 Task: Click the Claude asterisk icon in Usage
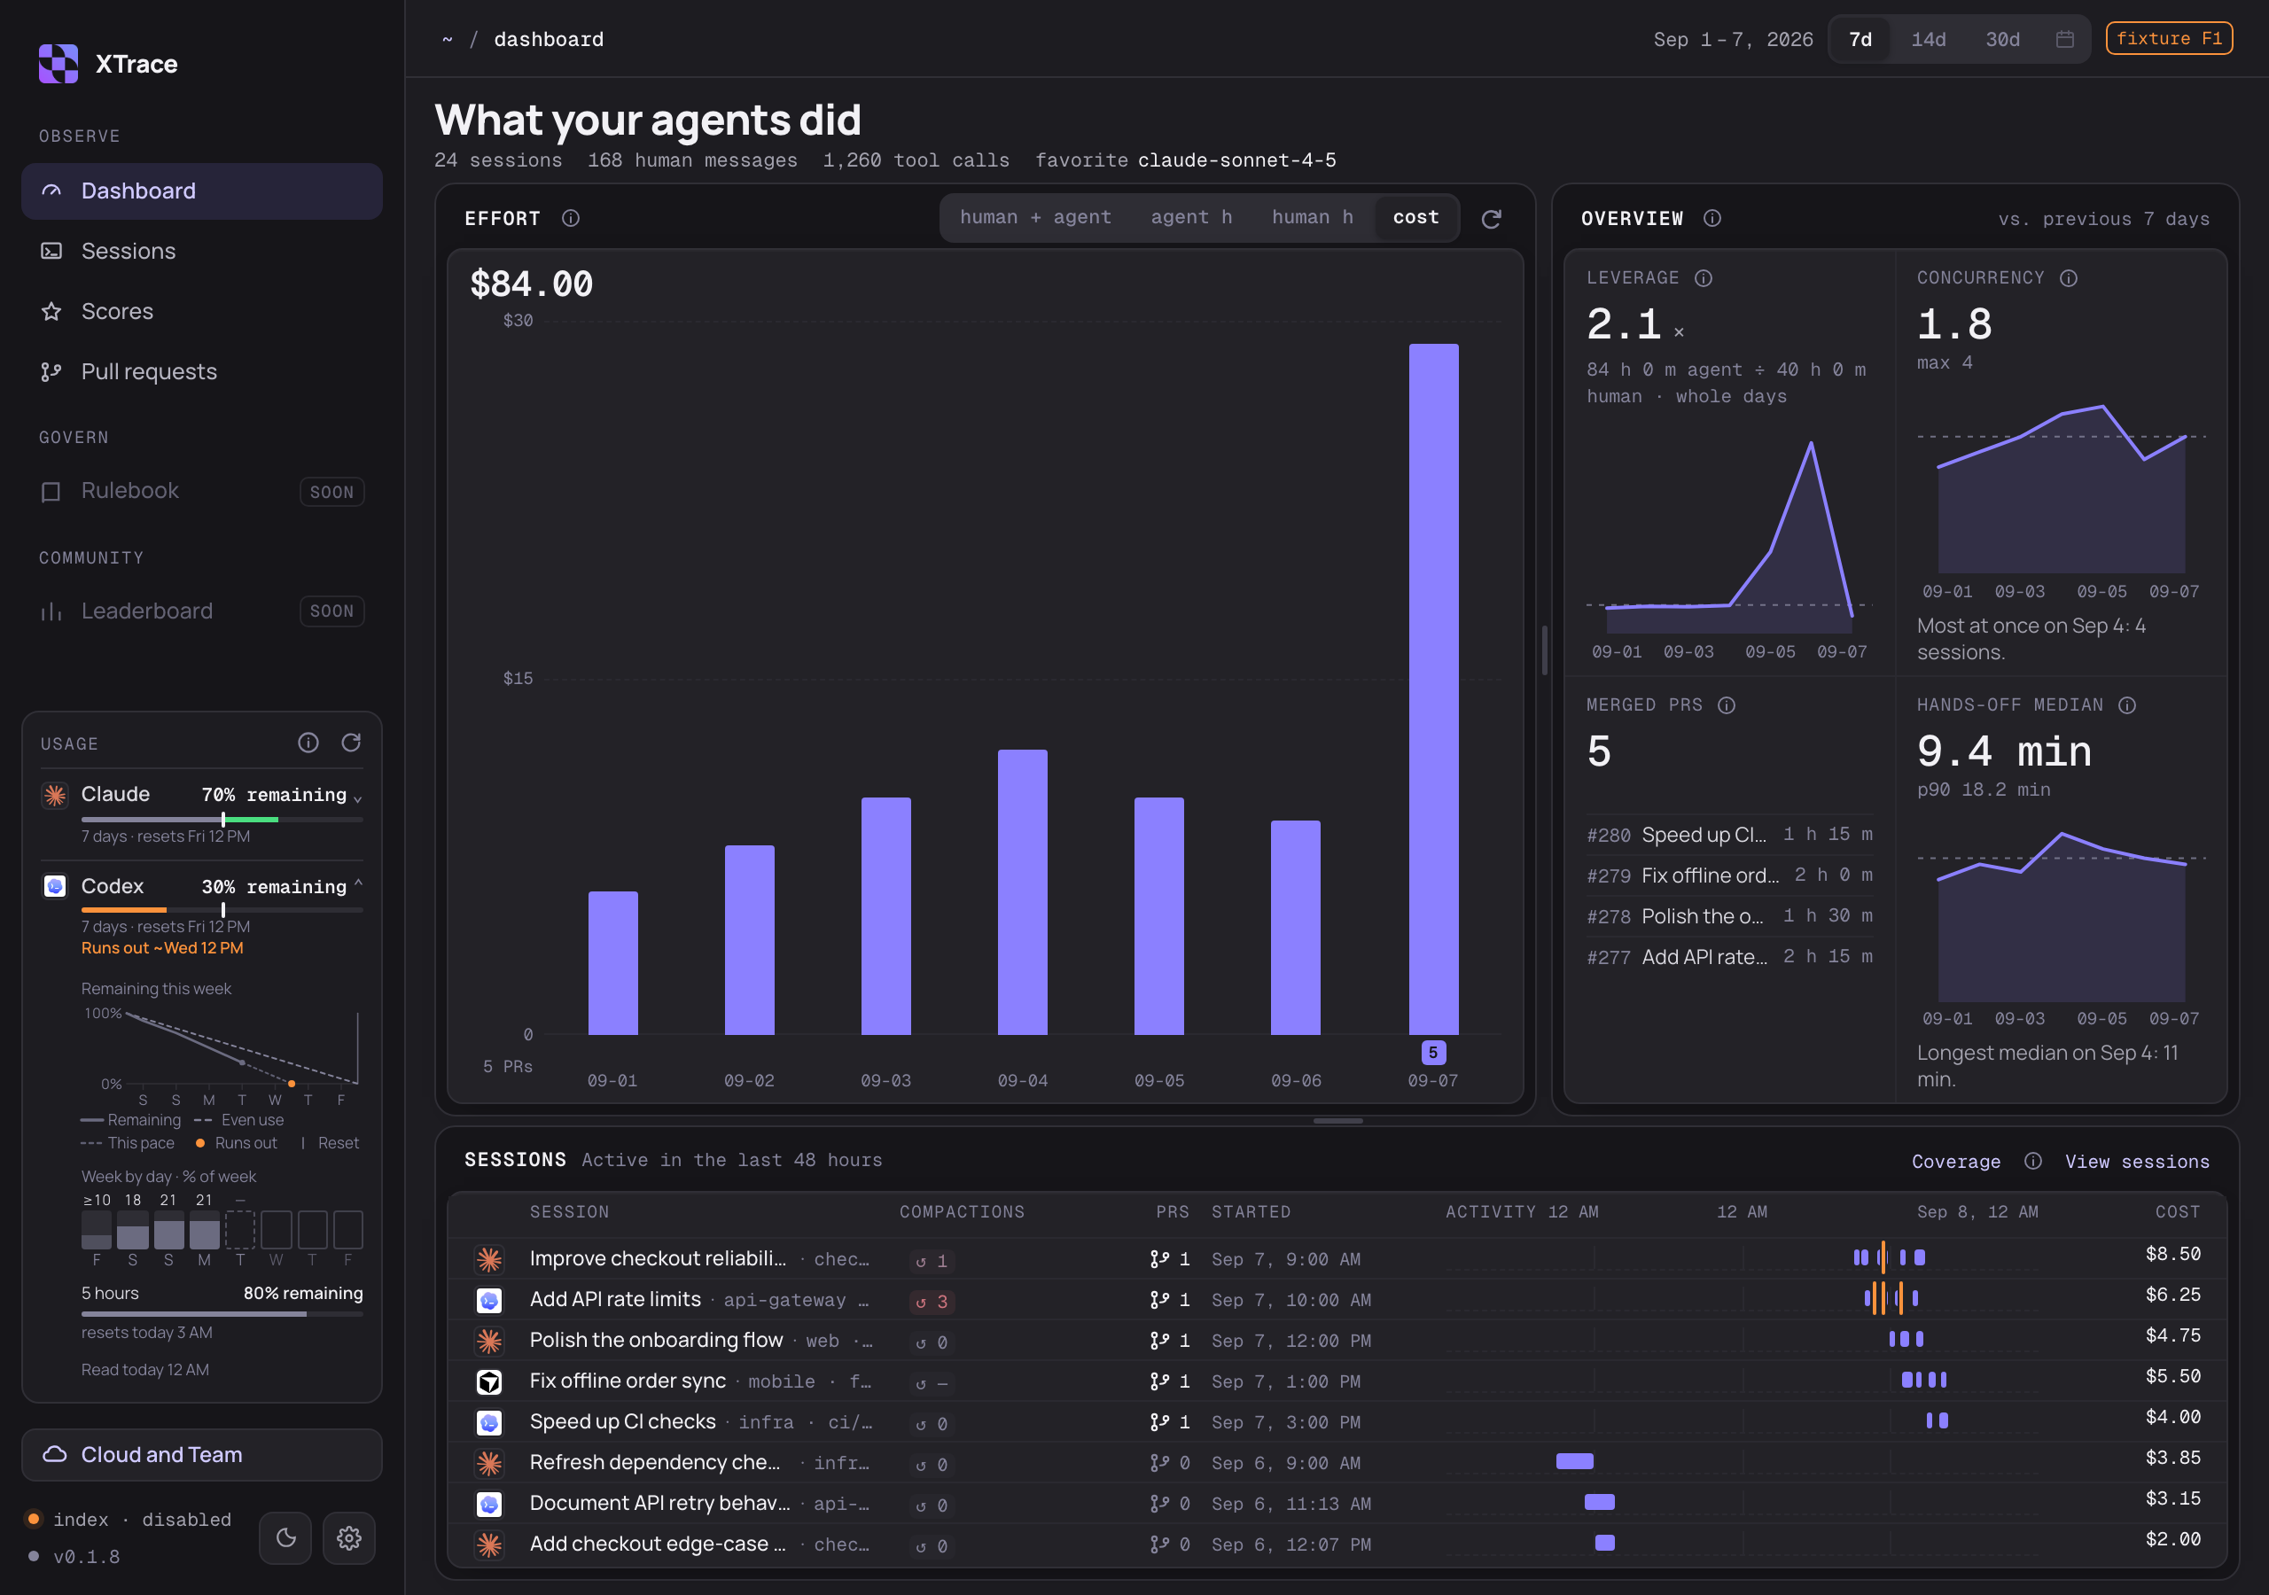coord(55,795)
